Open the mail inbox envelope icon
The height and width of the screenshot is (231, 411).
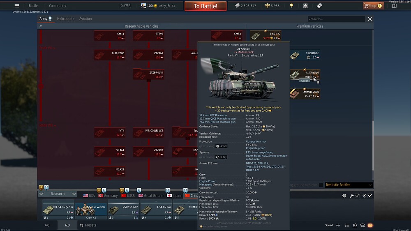(370, 225)
